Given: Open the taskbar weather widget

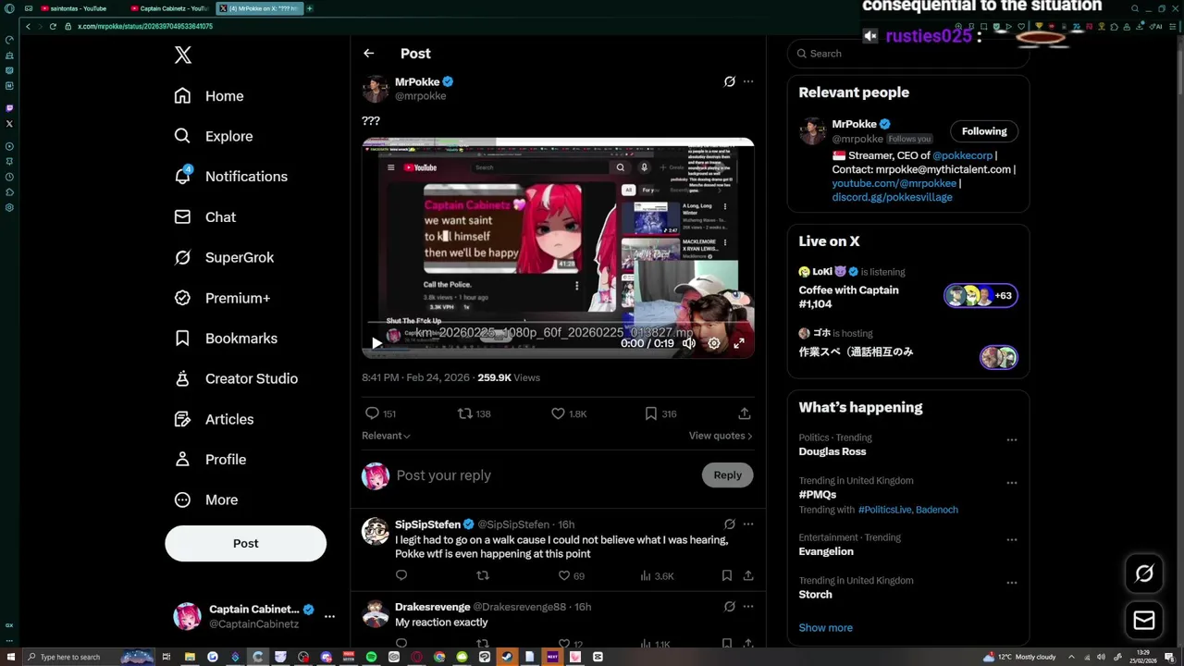Looking at the screenshot, I should click(1018, 657).
